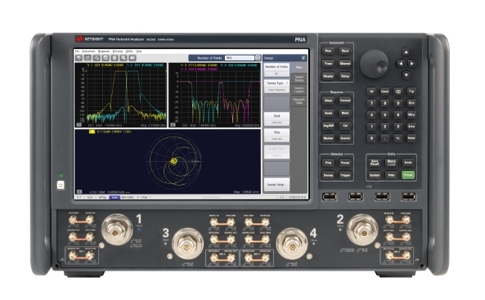The height and width of the screenshot is (300, 485).
Task: Select the Segment Table tab
Action: tap(299, 101)
